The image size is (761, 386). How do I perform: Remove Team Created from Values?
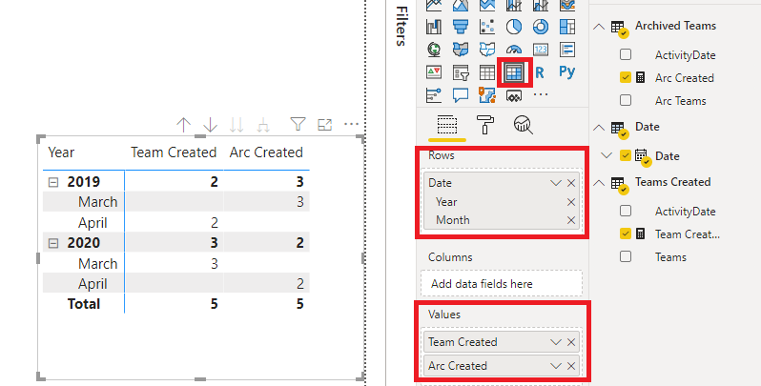point(571,342)
